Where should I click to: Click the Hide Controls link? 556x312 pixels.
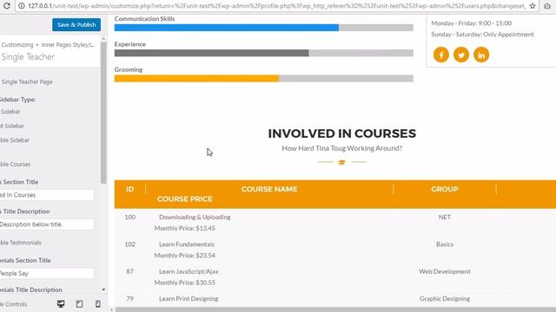pos(14,304)
